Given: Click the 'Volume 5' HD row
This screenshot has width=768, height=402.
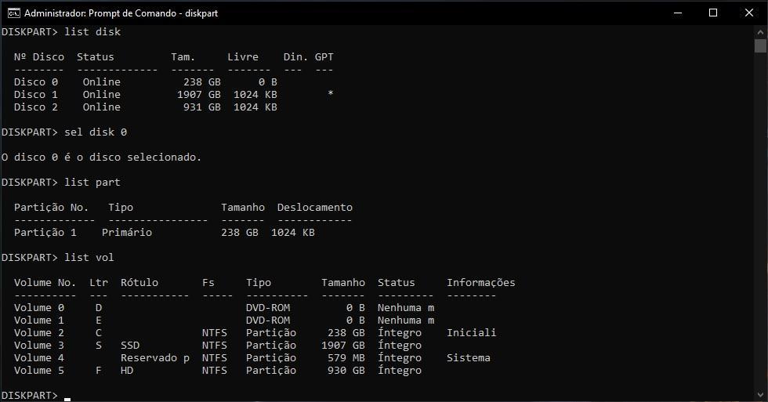Looking at the screenshot, I should 218,371.
